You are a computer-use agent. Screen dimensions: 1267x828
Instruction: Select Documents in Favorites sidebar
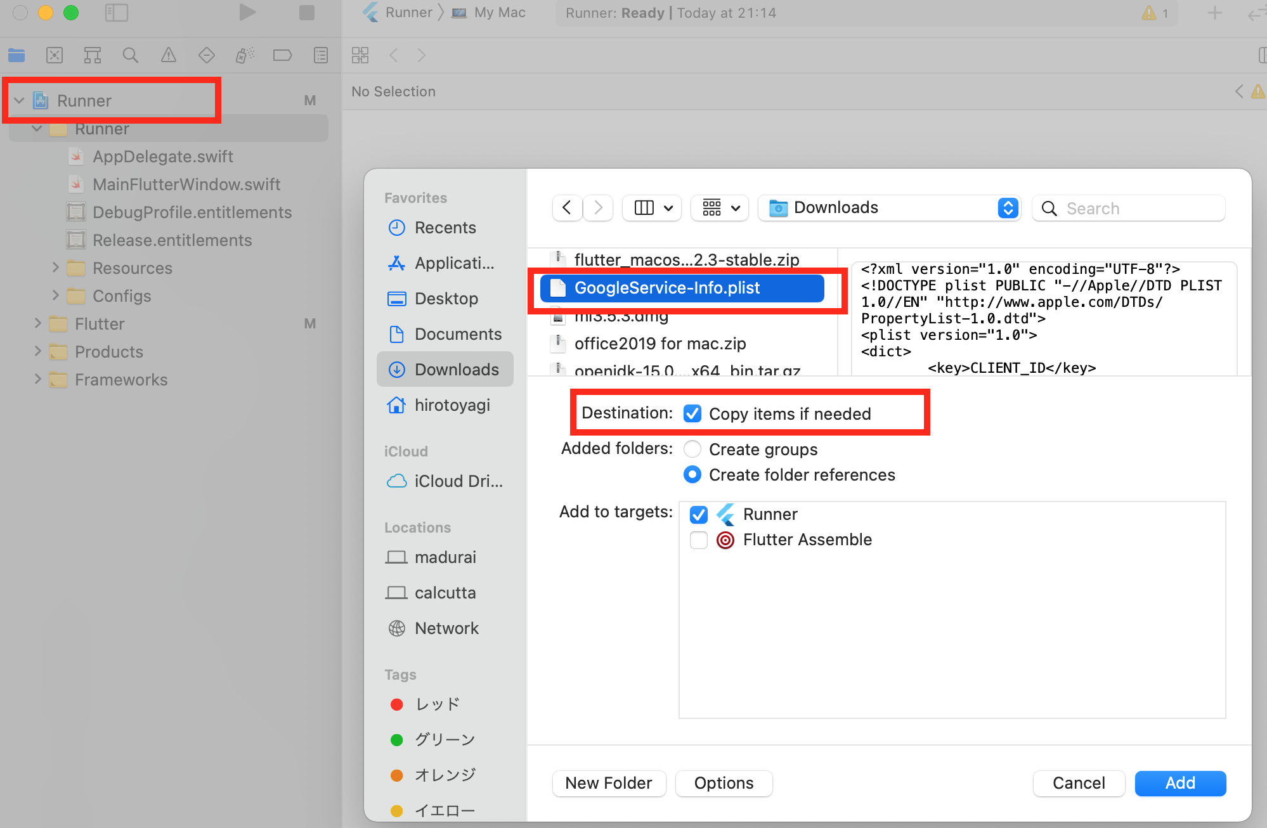coord(458,334)
